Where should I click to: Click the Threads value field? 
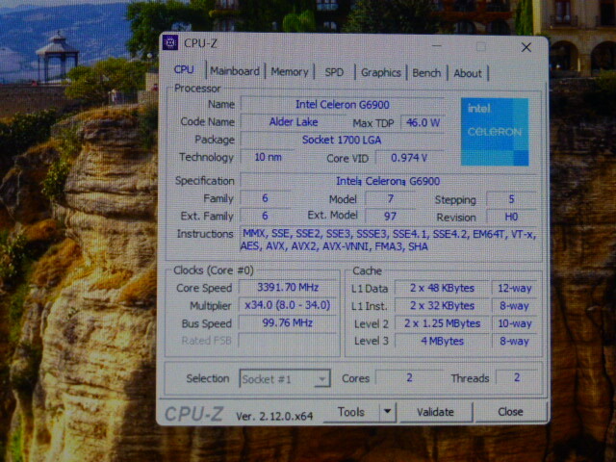click(516, 377)
